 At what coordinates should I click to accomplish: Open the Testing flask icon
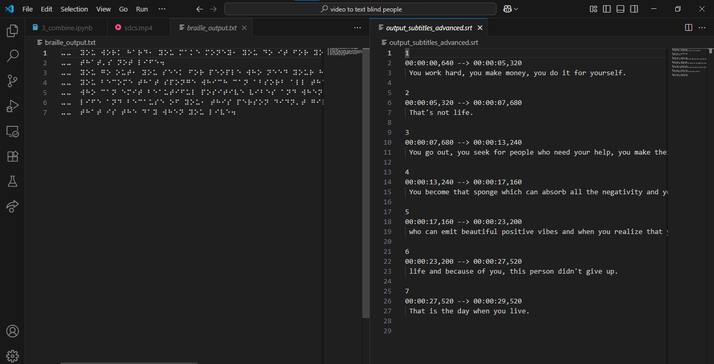click(x=12, y=181)
